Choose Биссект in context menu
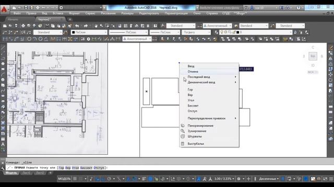 209,105
